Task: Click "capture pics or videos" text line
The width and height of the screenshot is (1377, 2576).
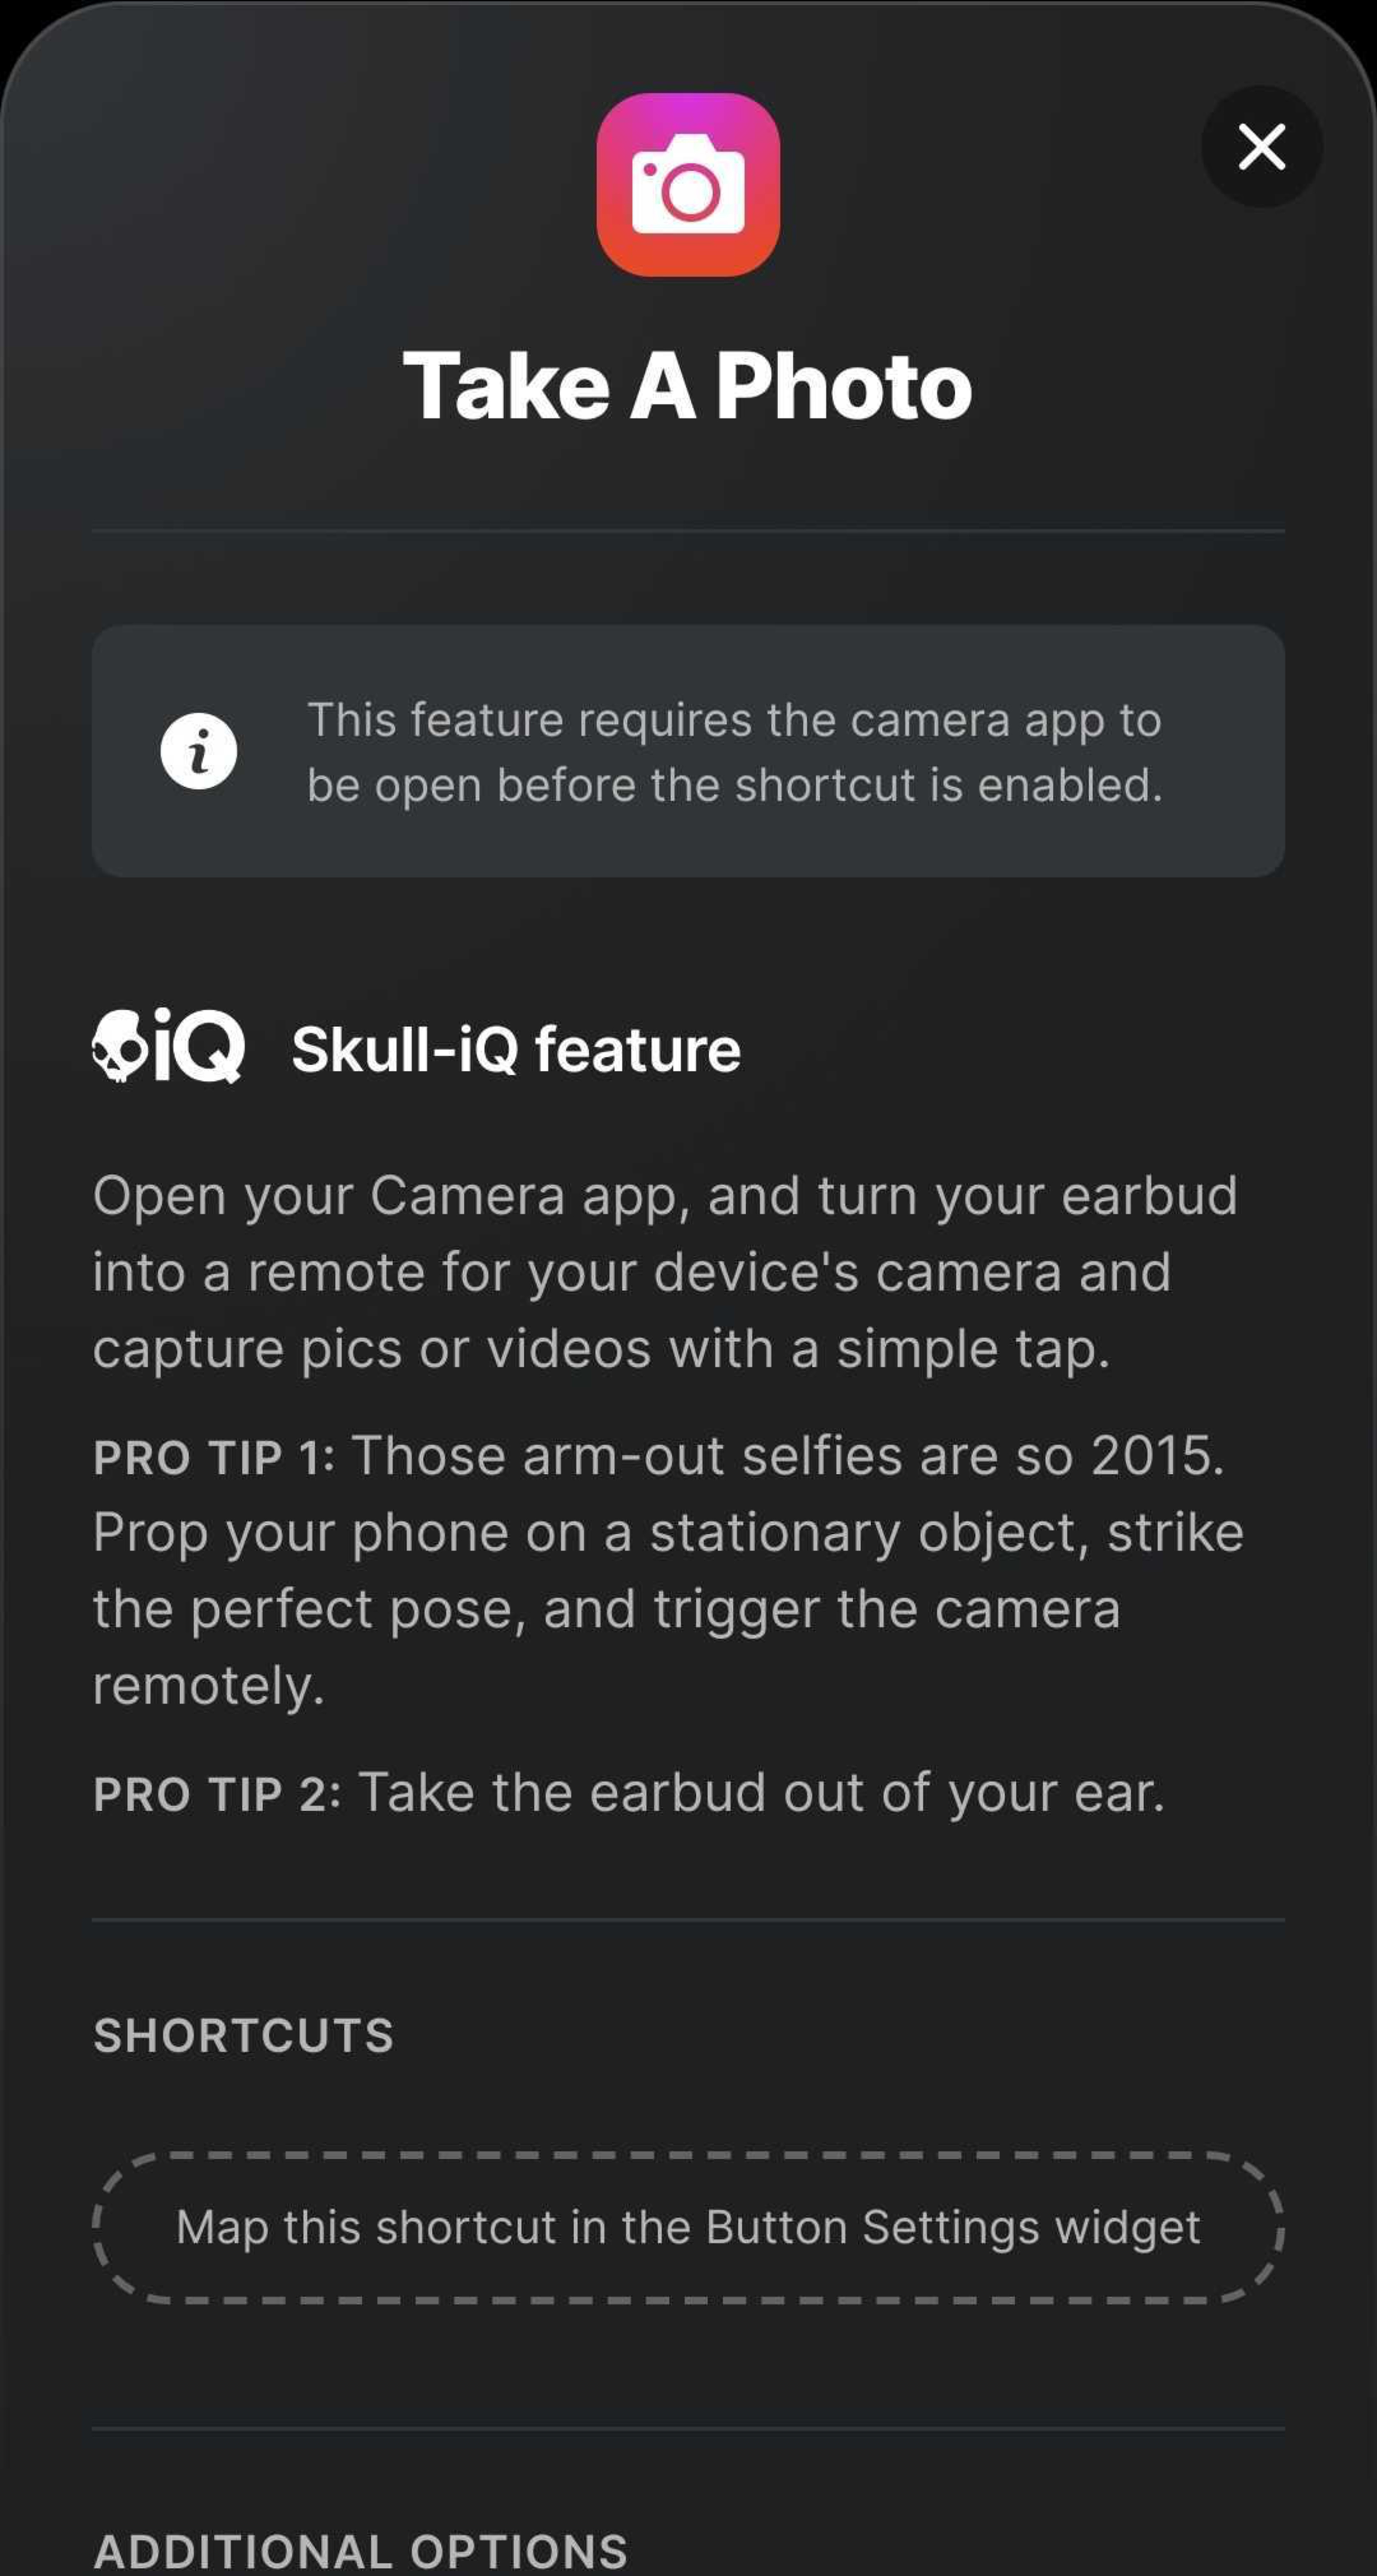Action: (x=602, y=1349)
